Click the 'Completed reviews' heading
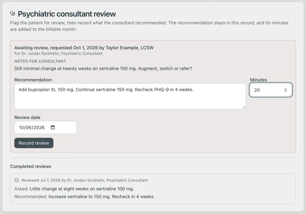306x214 pixels. click(31, 166)
